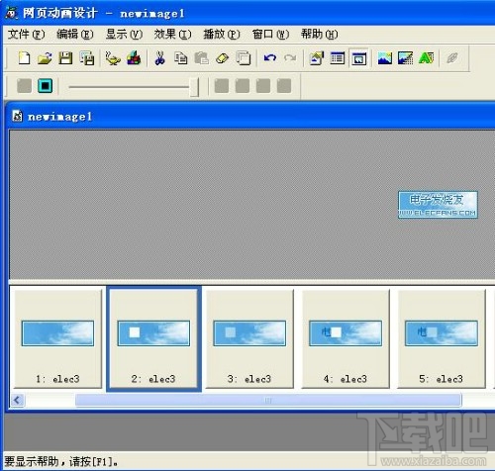Open a file with the folder icon
The image size is (495, 471).
[45, 58]
